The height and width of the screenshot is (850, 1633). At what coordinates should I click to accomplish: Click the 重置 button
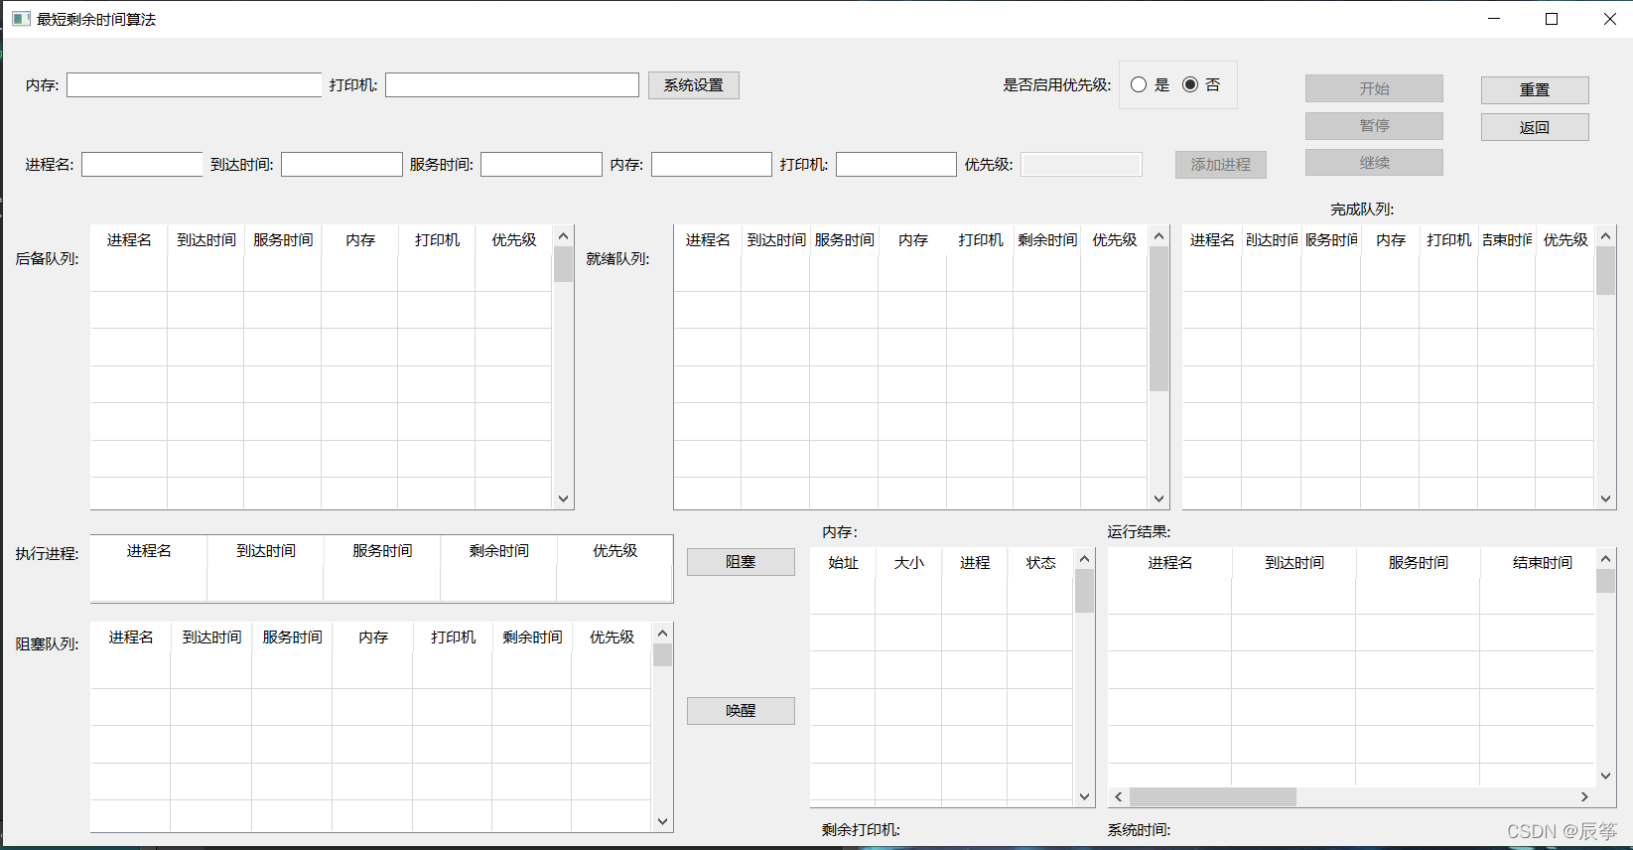click(1535, 89)
